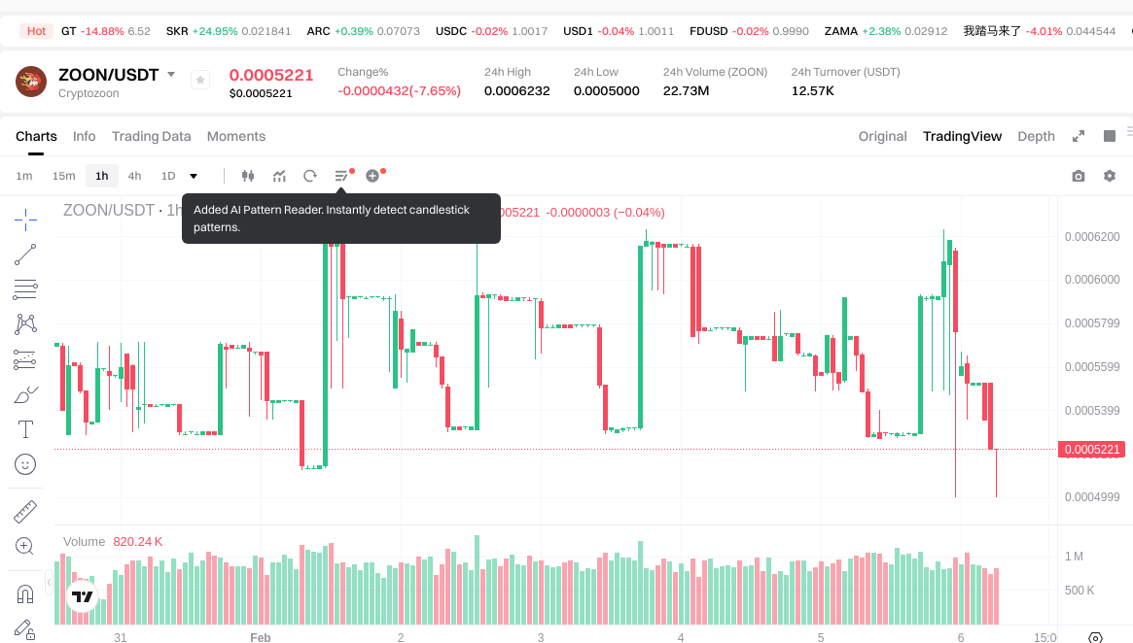Take a chart snapshot with camera icon

[x=1078, y=176]
